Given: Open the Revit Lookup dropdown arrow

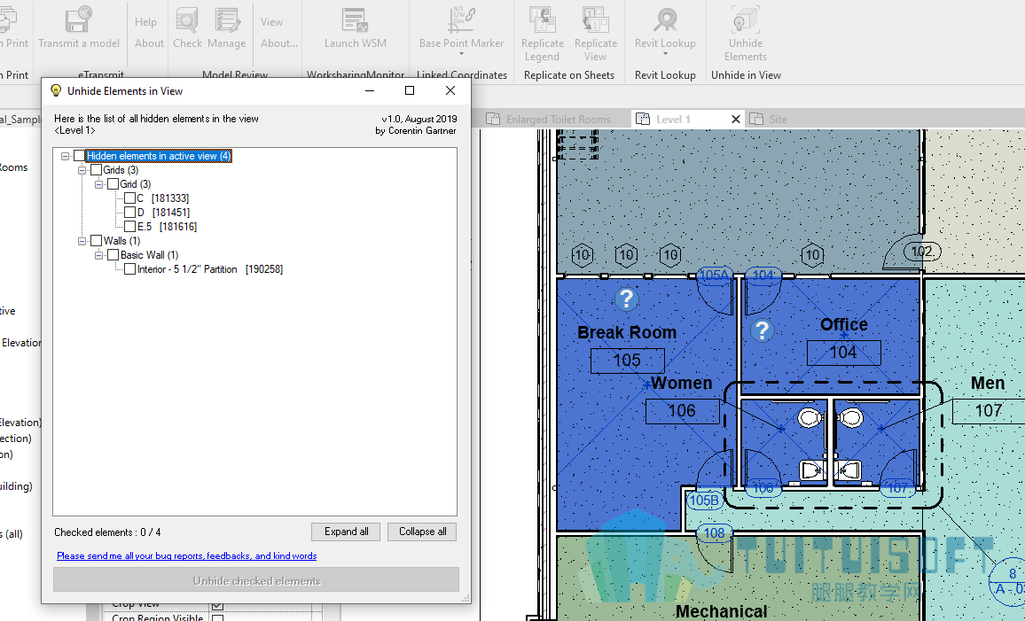Looking at the screenshot, I should tap(666, 53).
